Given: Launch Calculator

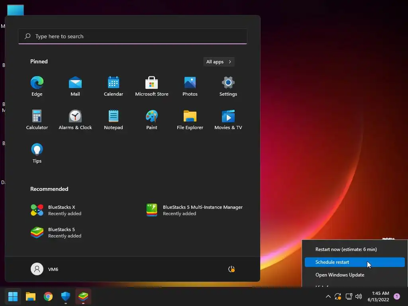Looking at the screenshot, I should coord(37,120).
